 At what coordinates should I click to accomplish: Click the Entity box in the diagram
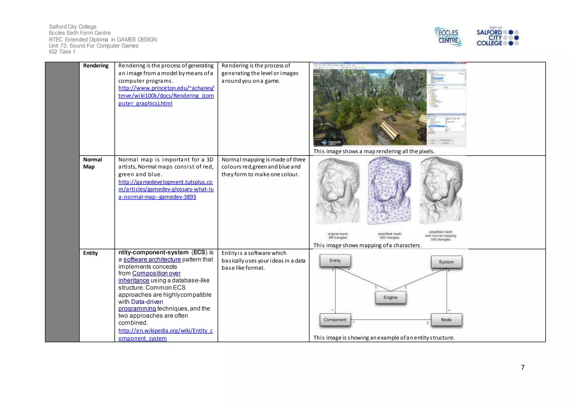335,261
